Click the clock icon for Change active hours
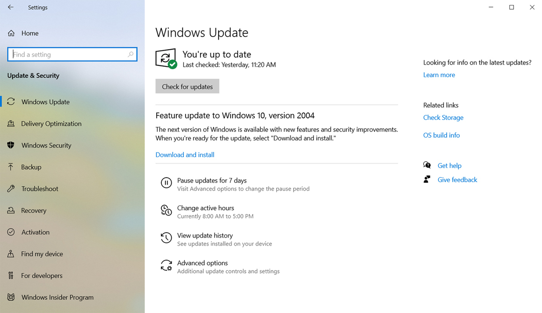This screenshot has height=313, width=542. (166, 210)
